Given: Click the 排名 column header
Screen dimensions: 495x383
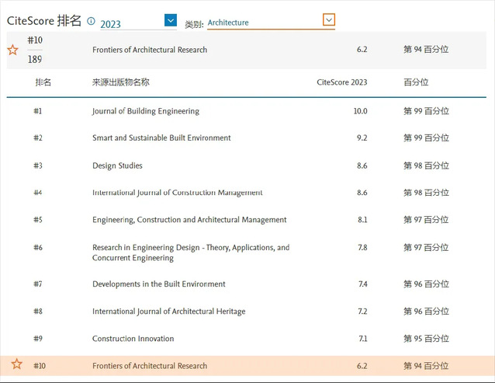Looking at the screenshot, I should (43, 82).
